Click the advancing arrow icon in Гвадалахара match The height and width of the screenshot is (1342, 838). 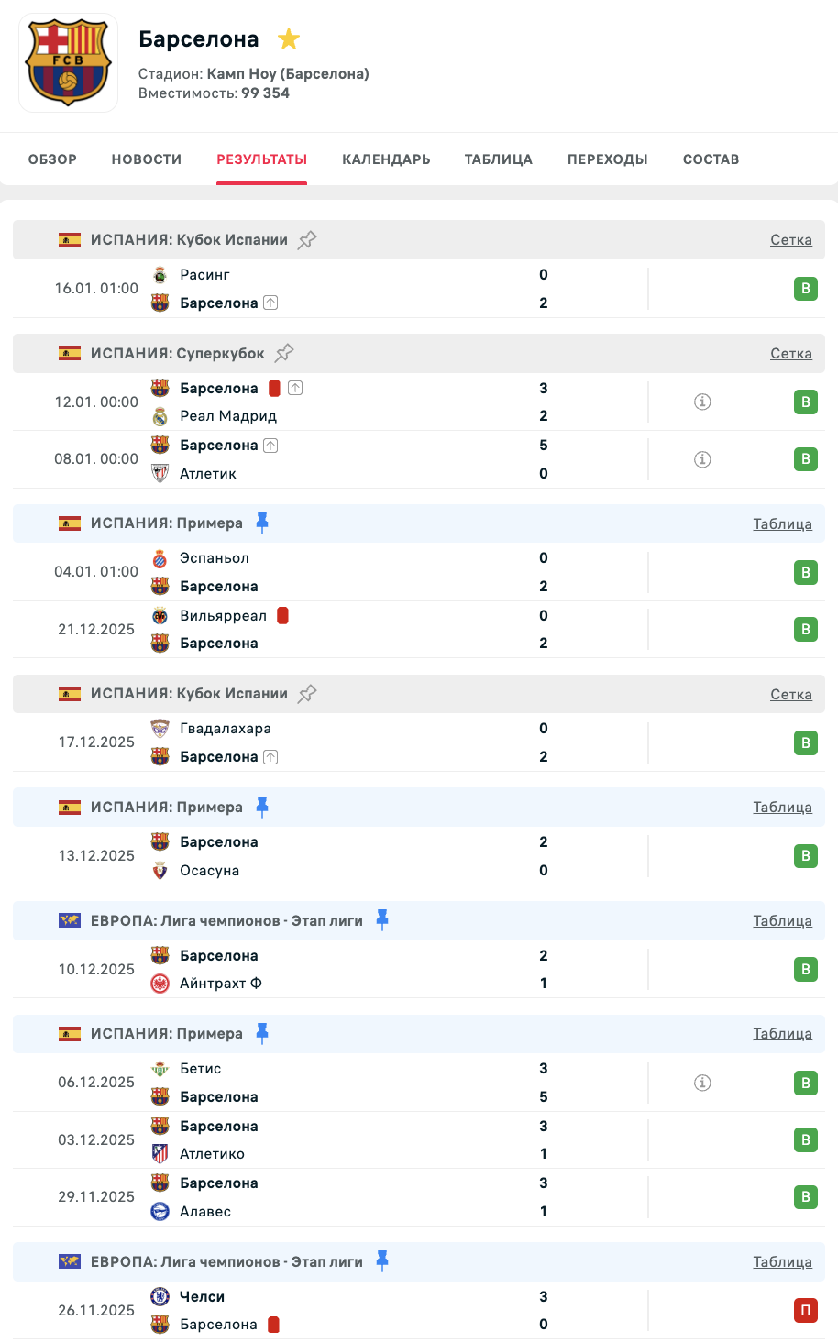click(x=270, y=757)
